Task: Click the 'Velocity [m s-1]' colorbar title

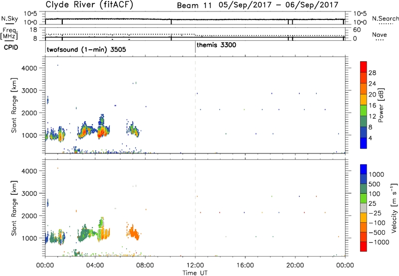Action: [394, 208]
